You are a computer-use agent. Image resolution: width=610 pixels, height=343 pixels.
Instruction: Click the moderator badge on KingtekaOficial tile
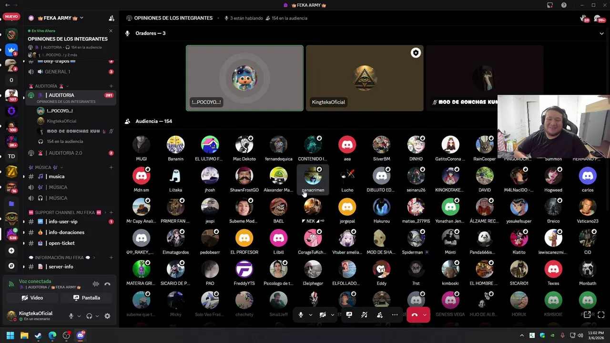416,53
